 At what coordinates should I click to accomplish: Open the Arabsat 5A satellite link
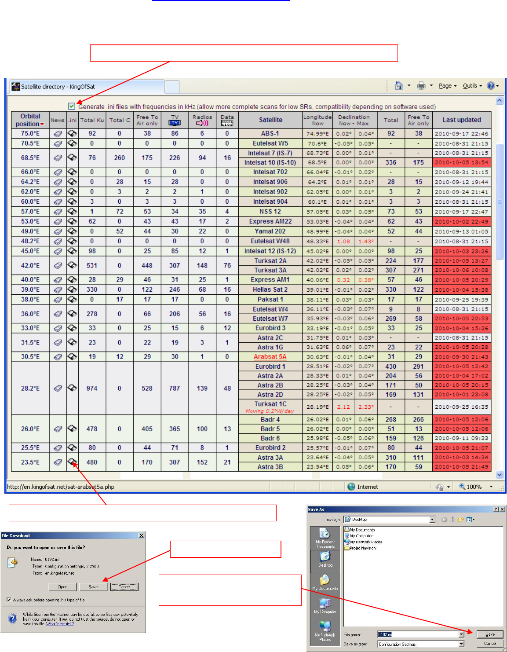tap(270, 357)
